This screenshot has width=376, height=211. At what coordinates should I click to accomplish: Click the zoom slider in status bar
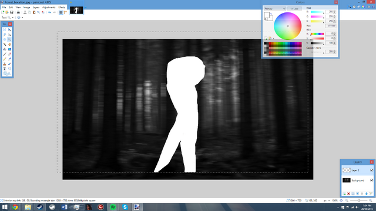[359, 200]
